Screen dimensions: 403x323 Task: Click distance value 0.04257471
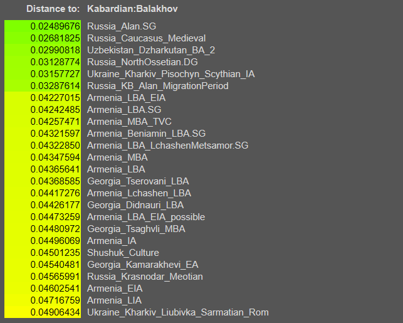tap(55, 122)
